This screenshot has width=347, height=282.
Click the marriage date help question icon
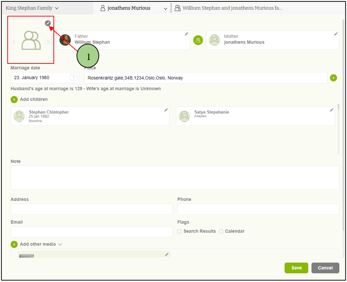74,78
